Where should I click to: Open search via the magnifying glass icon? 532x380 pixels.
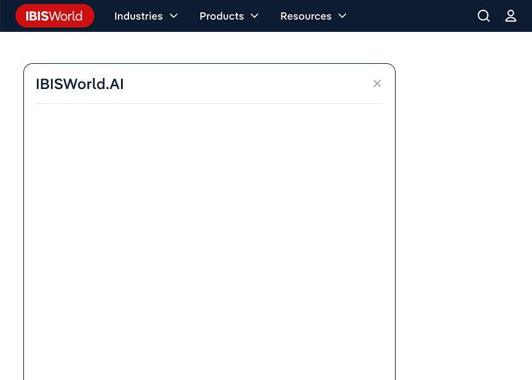click(483, 16)
